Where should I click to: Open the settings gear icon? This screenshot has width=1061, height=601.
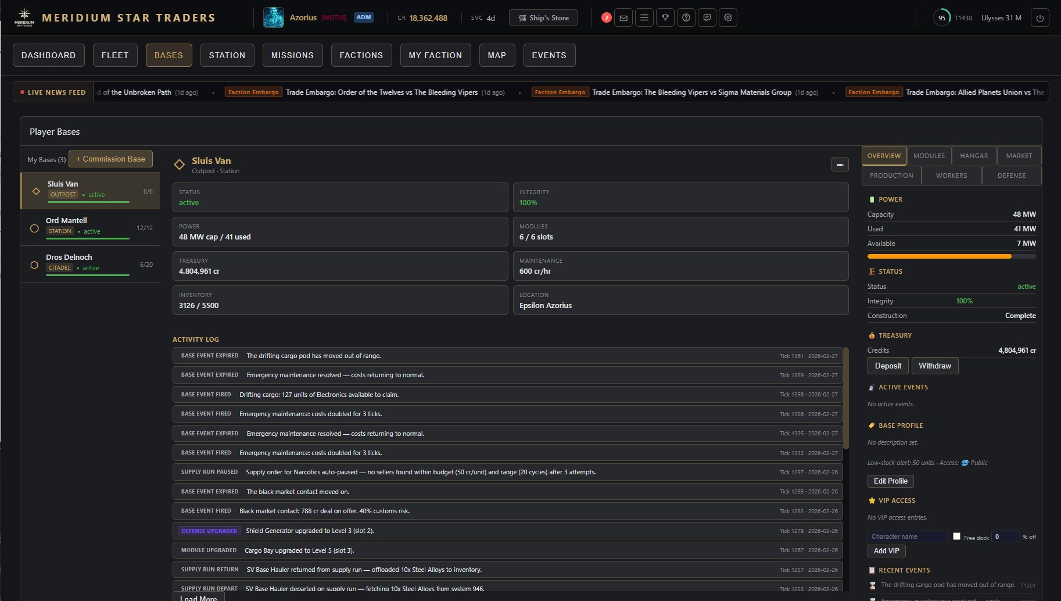[727, 17]
